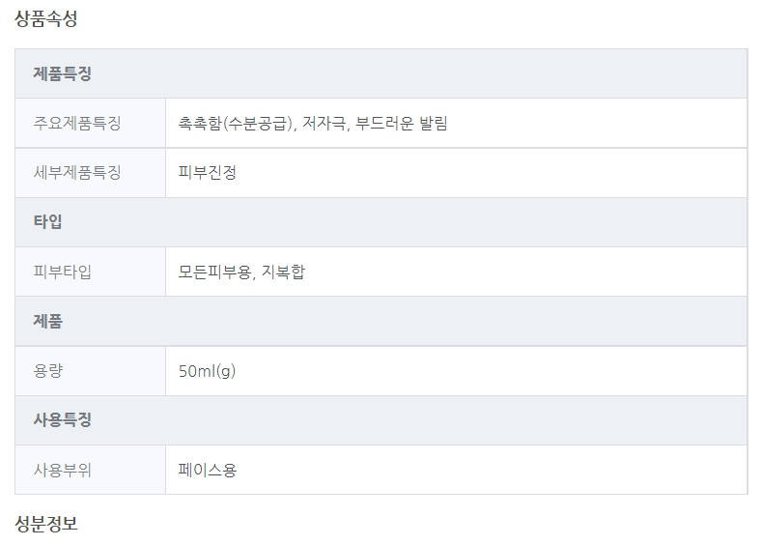Click the 세부제품특징 label cell
Image resolution: width=761 pixels, height=545 pixels.
point(77,173)
